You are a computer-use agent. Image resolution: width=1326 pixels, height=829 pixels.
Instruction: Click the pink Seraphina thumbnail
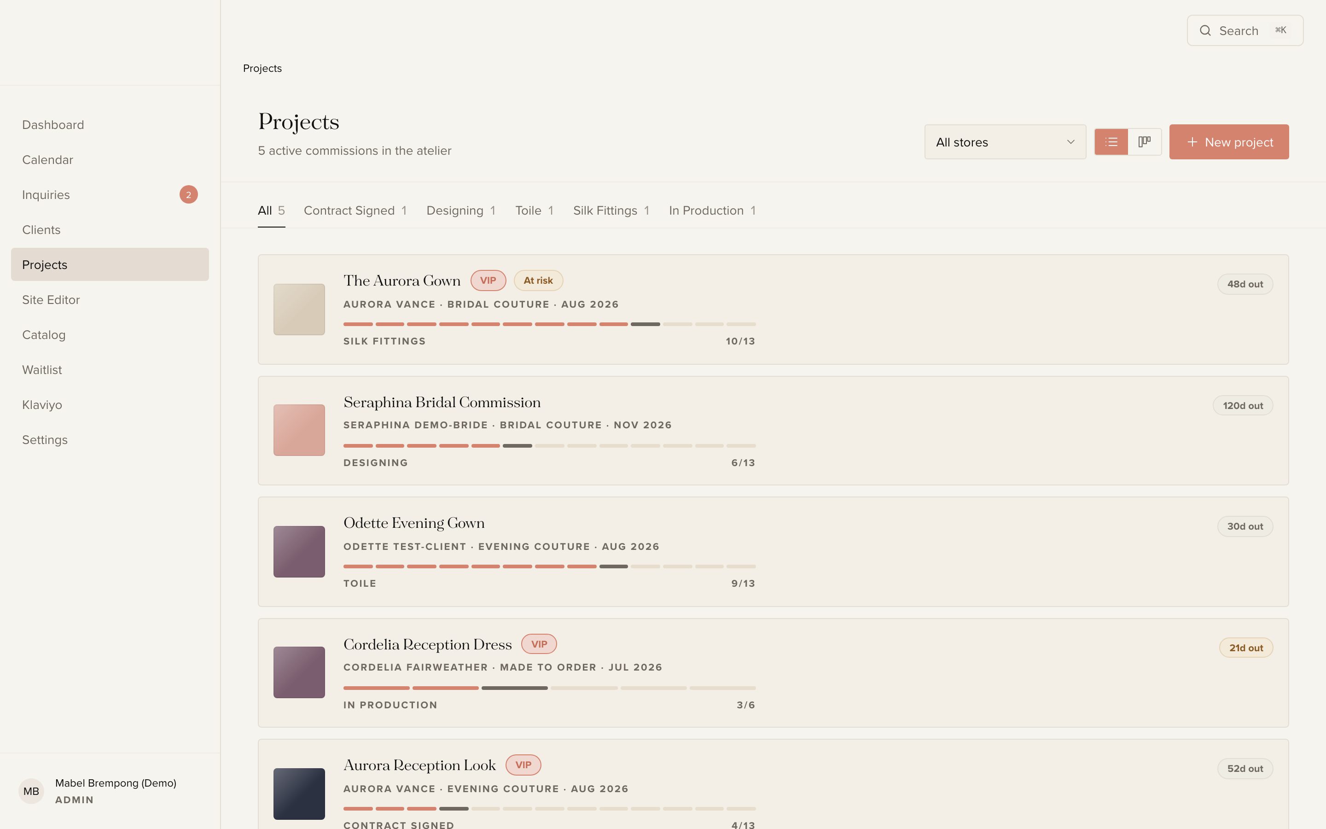[299, 430]
